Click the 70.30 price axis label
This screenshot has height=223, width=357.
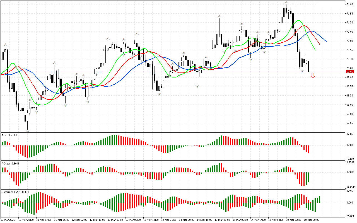coord(349,59)
